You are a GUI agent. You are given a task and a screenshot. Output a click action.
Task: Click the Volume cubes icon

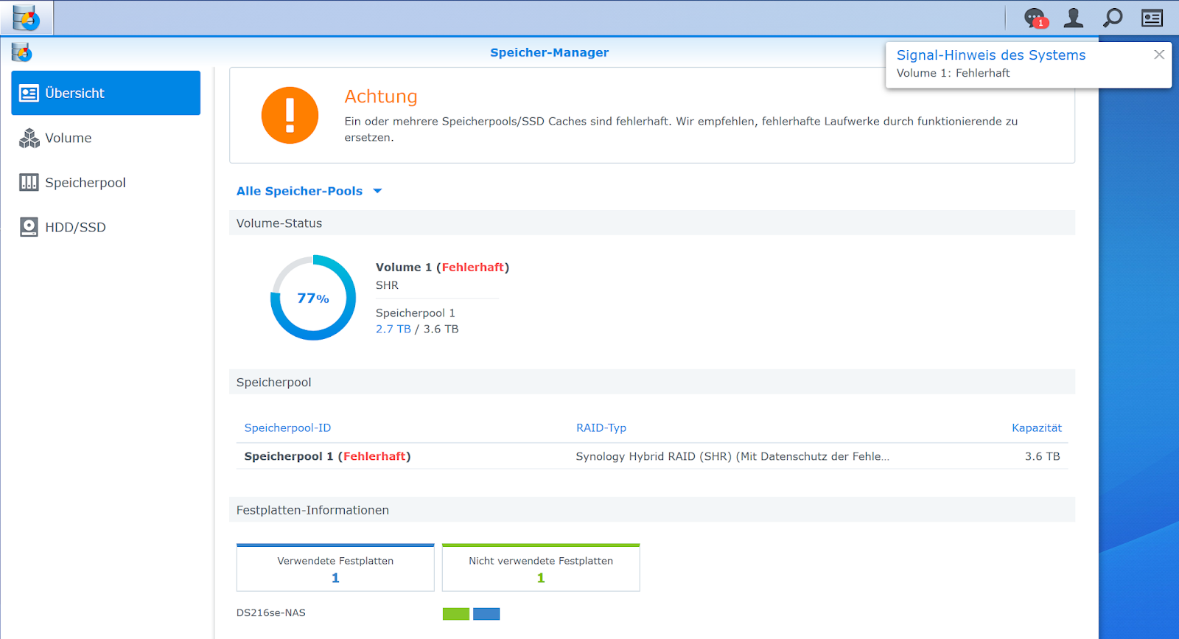coord(29,138)
